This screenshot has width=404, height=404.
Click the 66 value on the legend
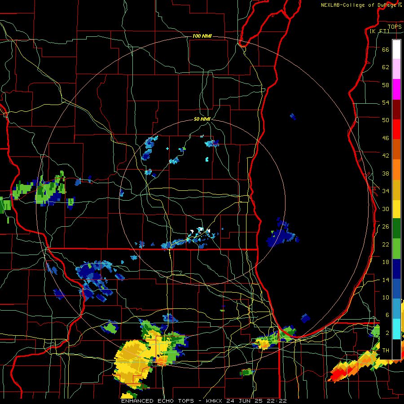click(x=386, y=49)
